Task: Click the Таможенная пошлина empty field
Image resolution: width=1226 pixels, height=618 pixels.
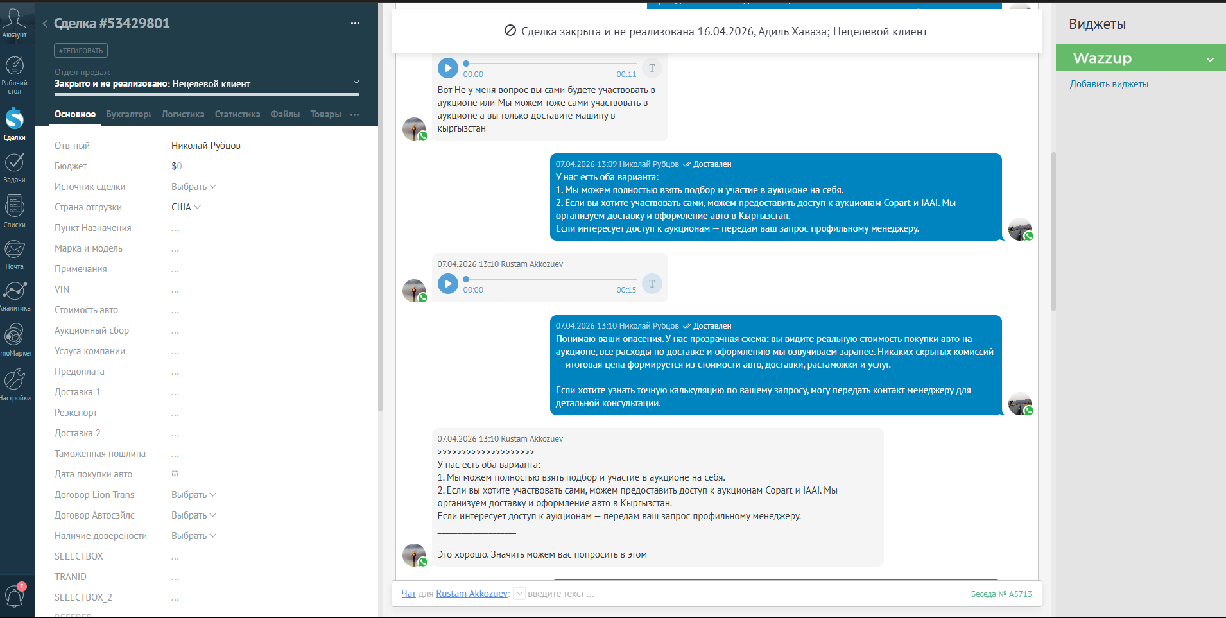Action: pos(175,454)
